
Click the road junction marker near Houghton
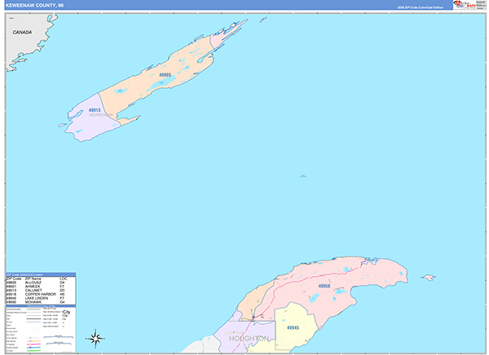click(253, 317)
